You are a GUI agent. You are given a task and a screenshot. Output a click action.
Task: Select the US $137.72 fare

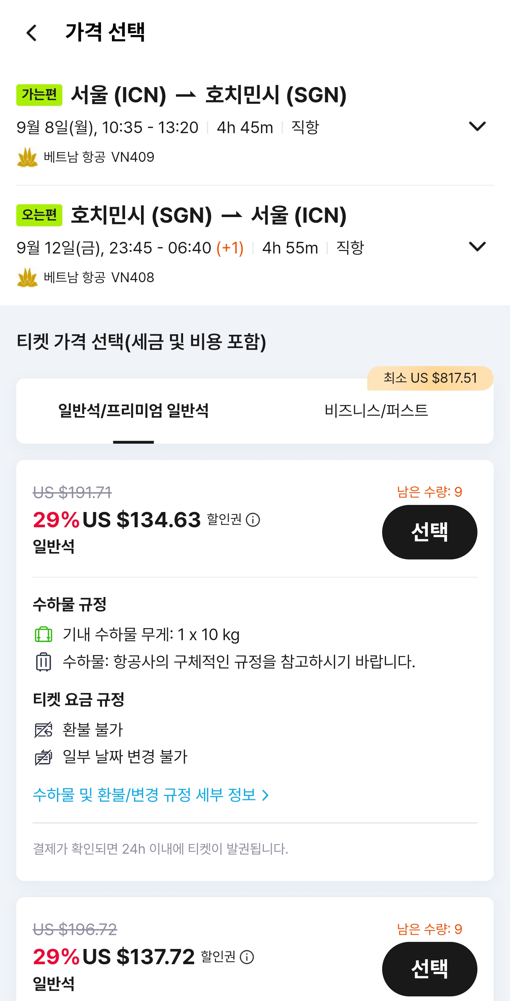[x=429, y=969]
